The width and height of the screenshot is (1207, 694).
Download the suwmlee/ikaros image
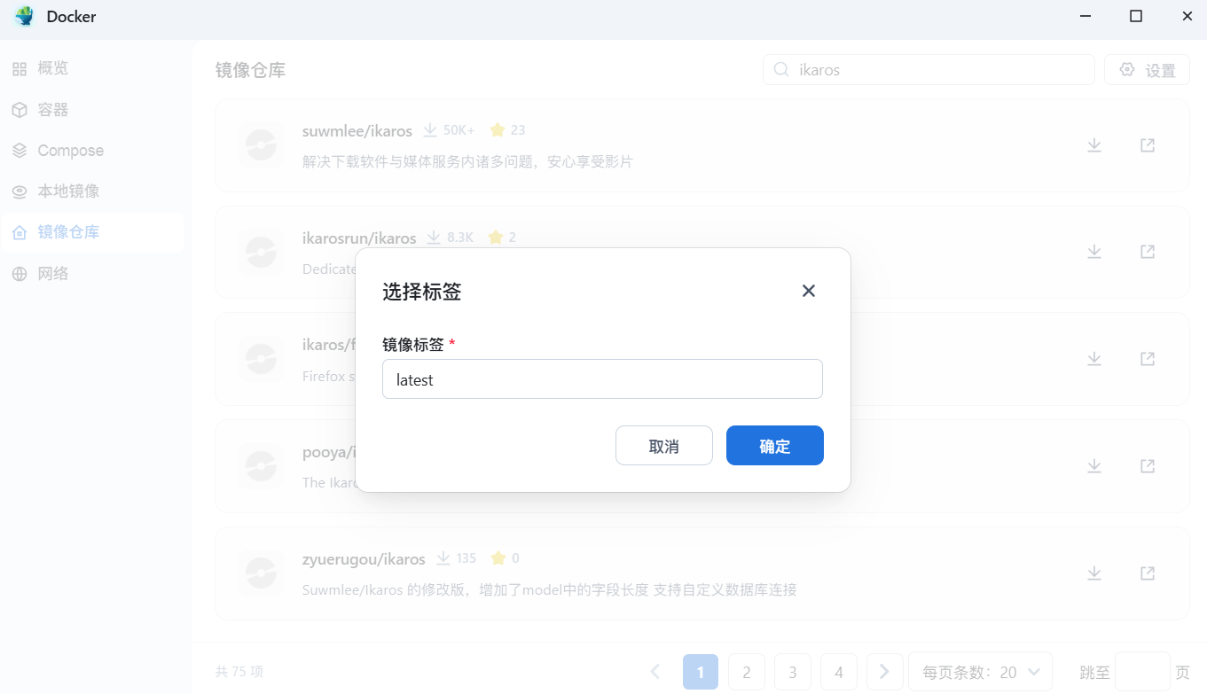(1094, 145)
